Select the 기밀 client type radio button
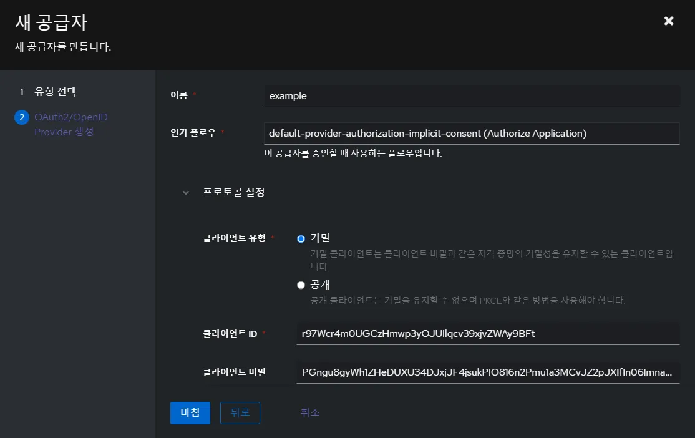This screenshot has width=695, height=438. tap(301, 238)
